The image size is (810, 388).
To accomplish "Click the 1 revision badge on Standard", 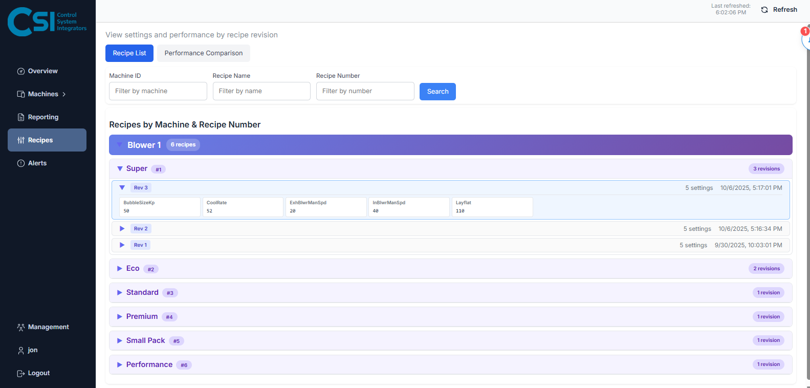I will [769, 293].
